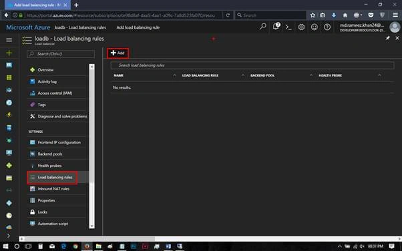Click the Search load balancing rules field
The image size is (402, 251).
click(252, 65)
